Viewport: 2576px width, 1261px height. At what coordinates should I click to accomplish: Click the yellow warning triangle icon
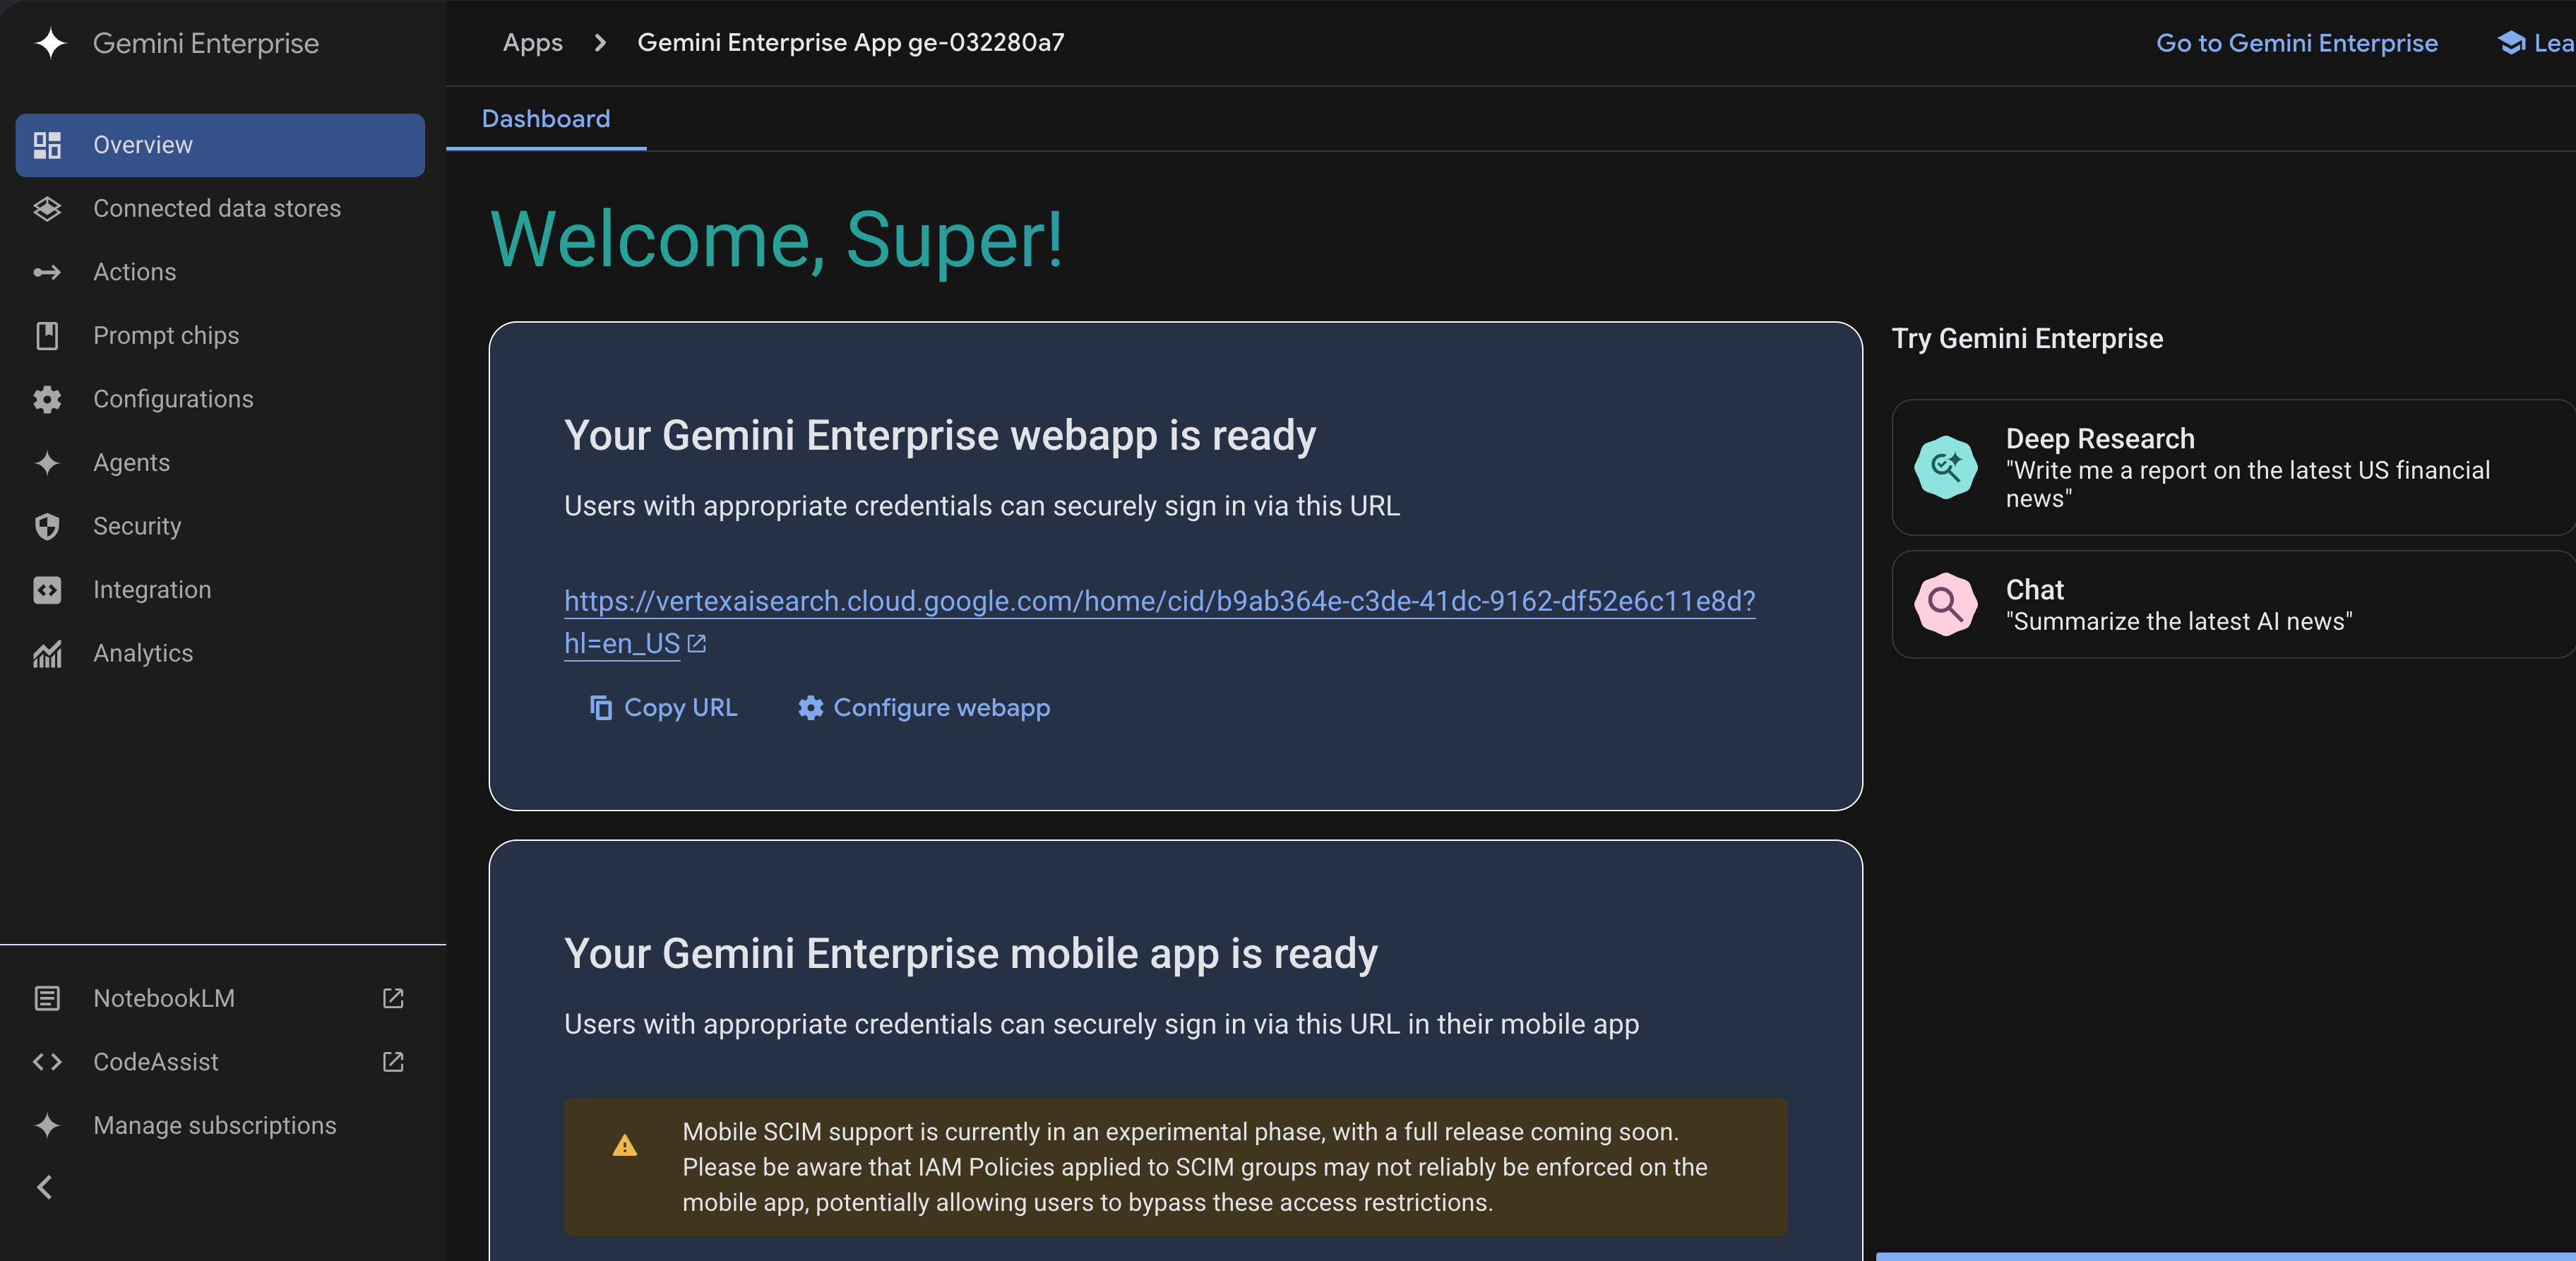[625, 1146]
